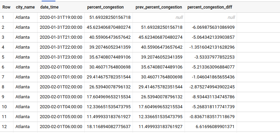Click percent_congestion value 18.116894082775637

click(x=108, y=126)
